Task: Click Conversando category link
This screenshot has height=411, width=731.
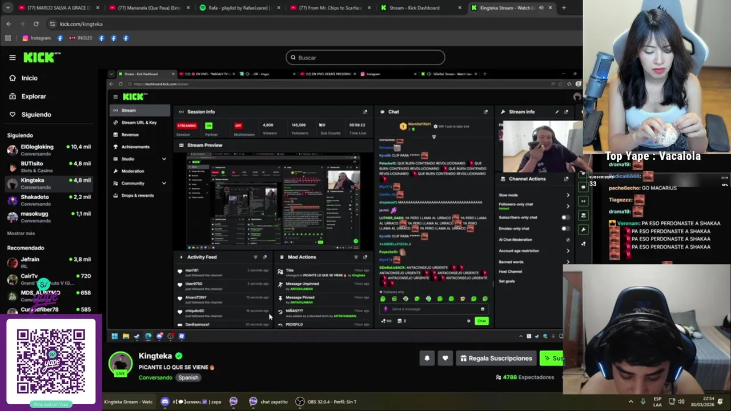Action: point(155,377)
